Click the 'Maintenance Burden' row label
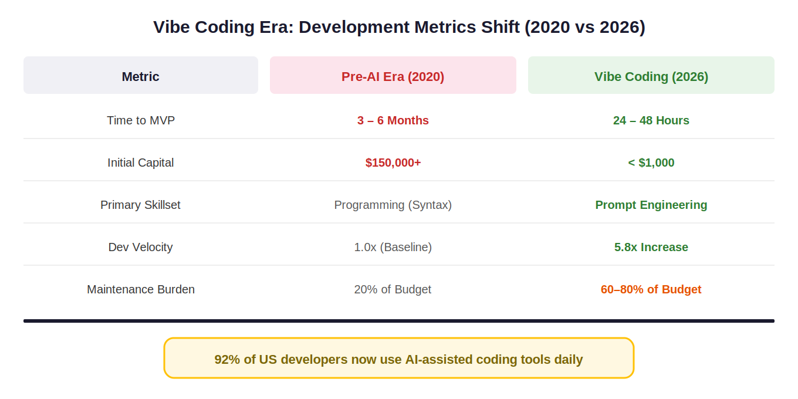The image size is (798, 399). click(x=141, y=289)
